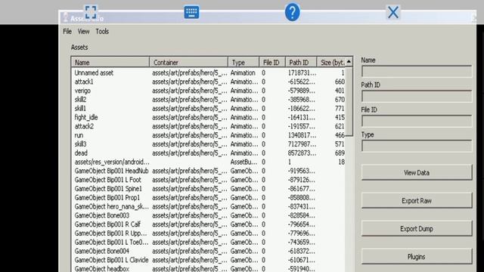Click the Path ID value "-919563..."
Image resolution: width=484 pixels, height=272 pixels.
click(301, 171)
